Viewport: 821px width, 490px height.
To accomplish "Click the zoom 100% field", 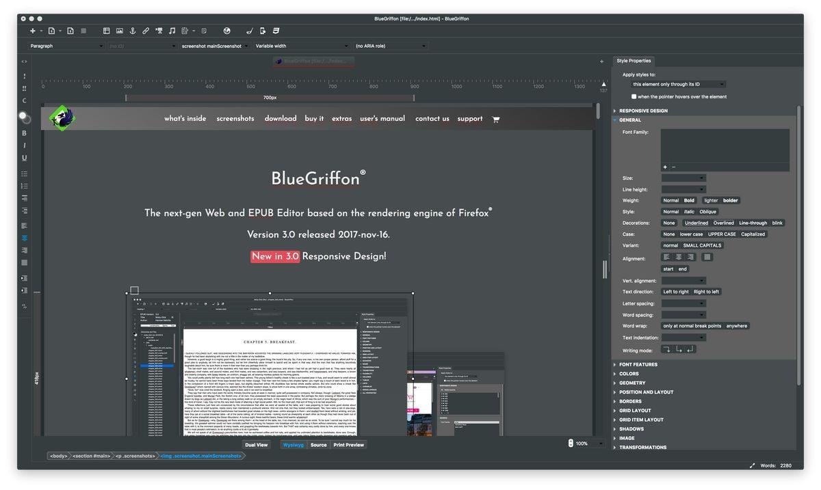I will coord(587,444).
